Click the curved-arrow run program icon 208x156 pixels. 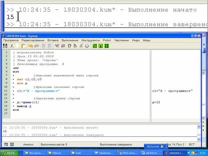tap(57, 46)
